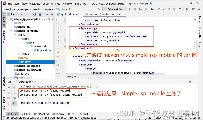The image size is (203, 120).
Task: Open Git tool window at bottom
Action: (x=72, y=114)
